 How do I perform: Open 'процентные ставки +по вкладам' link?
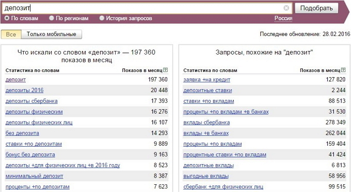point(225,155)
